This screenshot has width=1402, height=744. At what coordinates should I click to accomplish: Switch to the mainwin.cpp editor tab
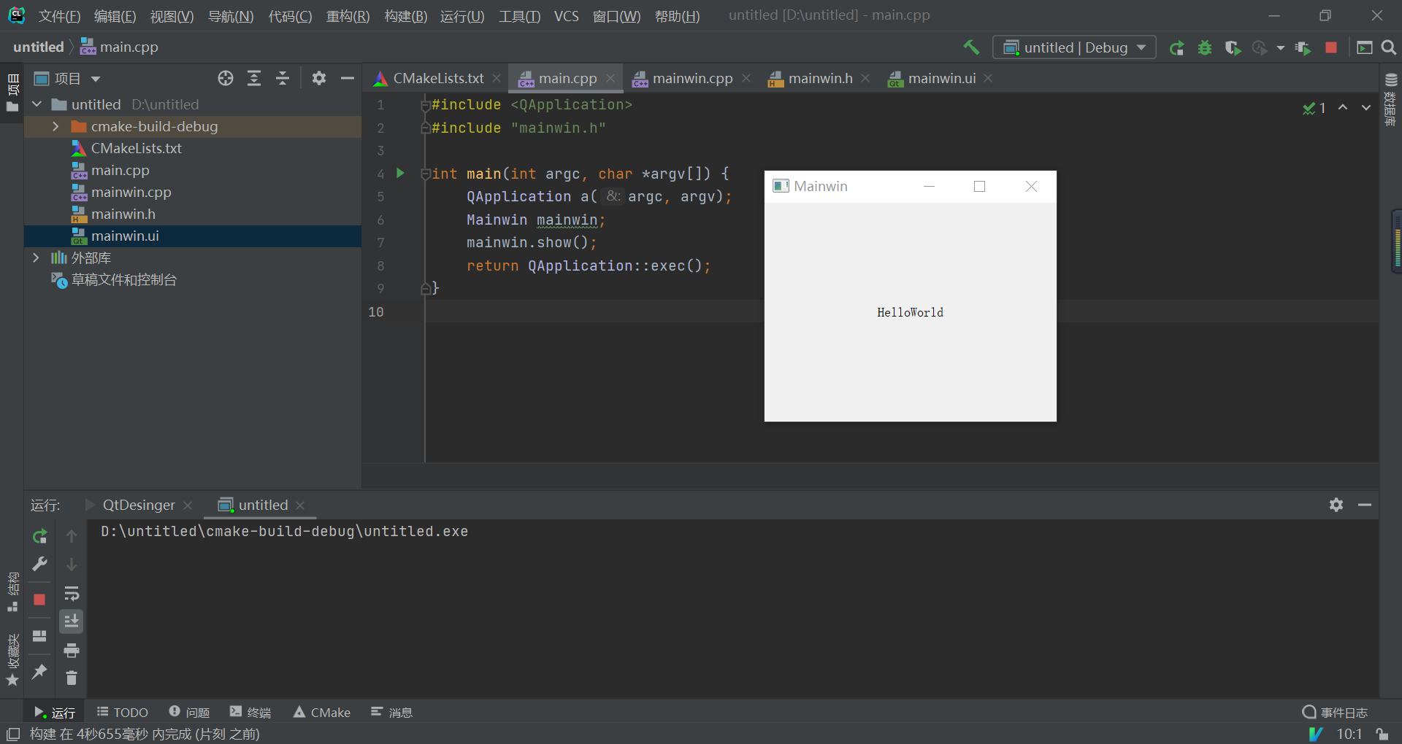tap(691, 78)
